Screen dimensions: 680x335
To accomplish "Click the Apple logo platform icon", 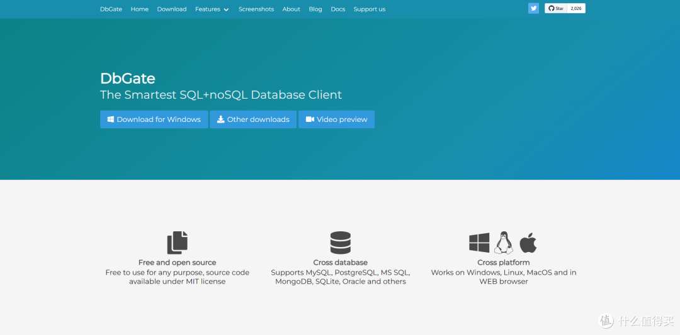I will [x=528, y=242].
